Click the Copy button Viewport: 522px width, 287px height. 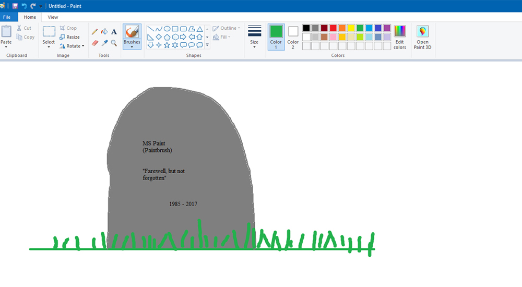tap(25, 37)
